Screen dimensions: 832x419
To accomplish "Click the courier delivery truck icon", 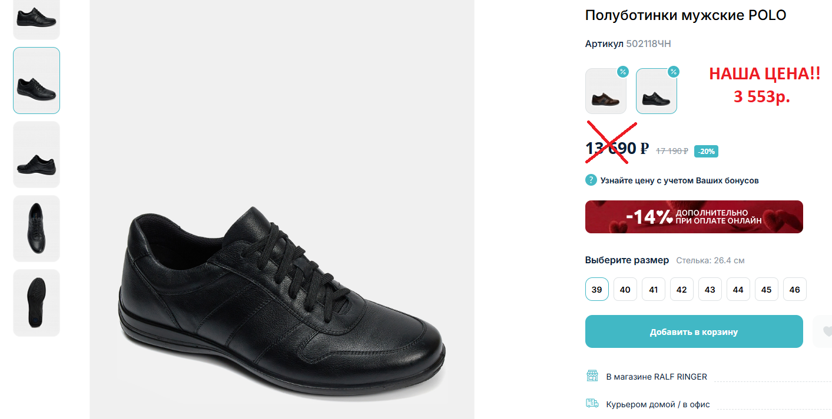I will pyautogui.click(x=592, y=404).
